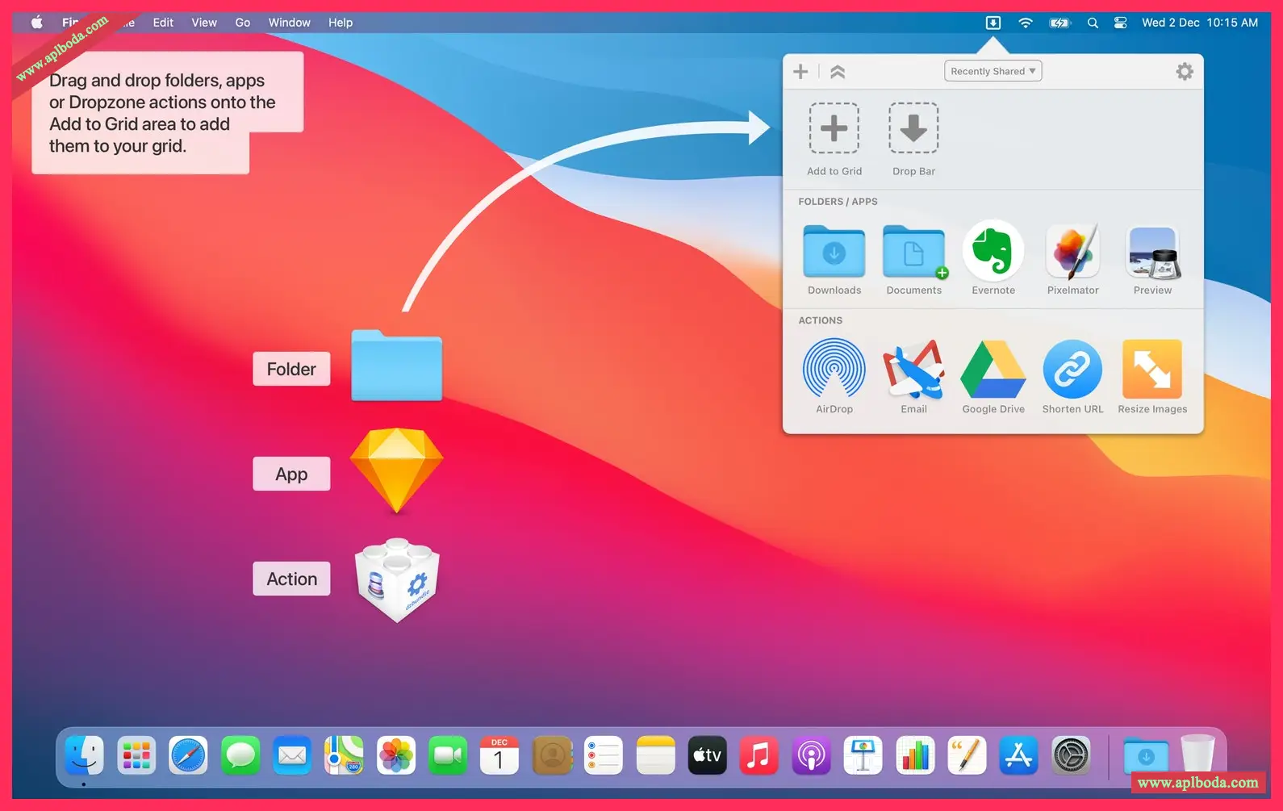Open the Window menu
The image size is (1283, 811).
tap(289, 23)
